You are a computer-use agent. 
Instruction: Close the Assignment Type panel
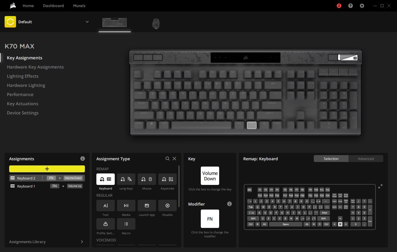click(174, 159)
